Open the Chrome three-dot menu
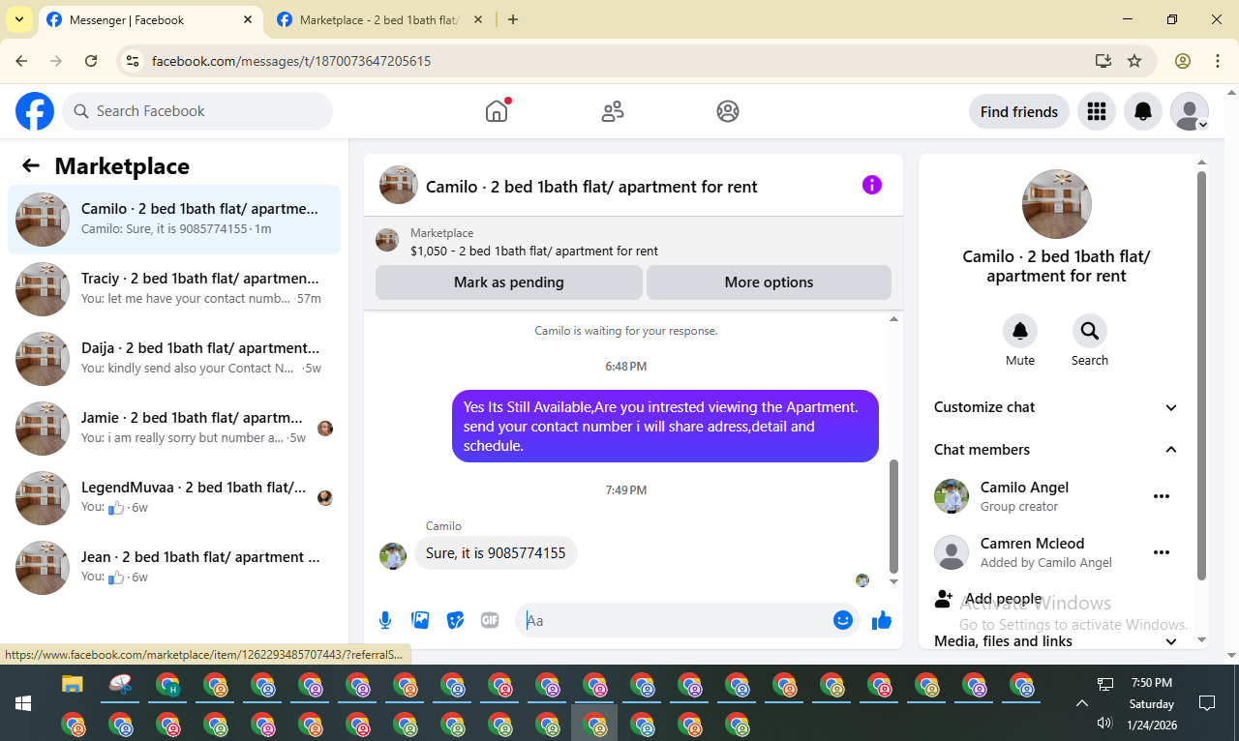Screen dimensions: 1239x741 coord(1218,61)
